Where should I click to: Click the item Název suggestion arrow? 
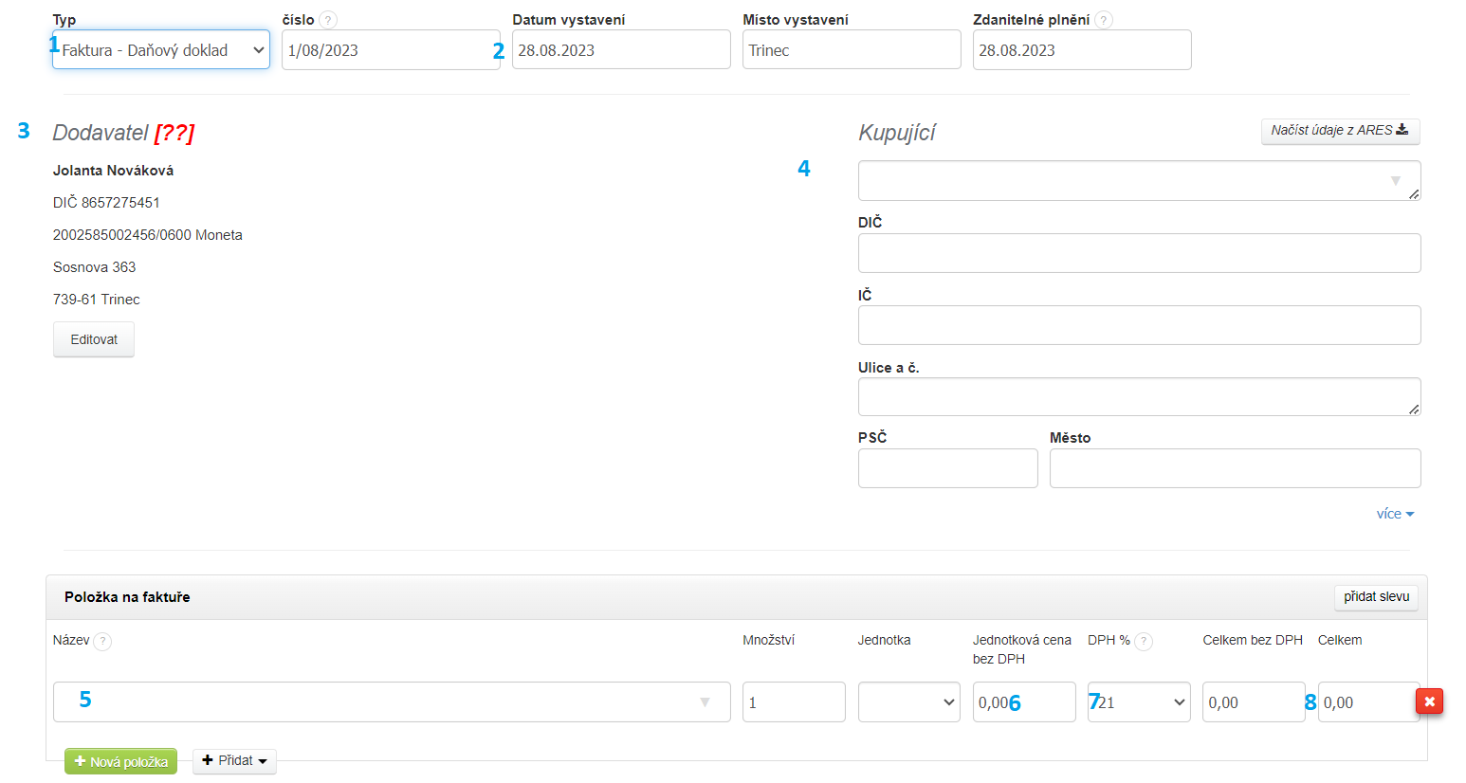tap(705, 702)
